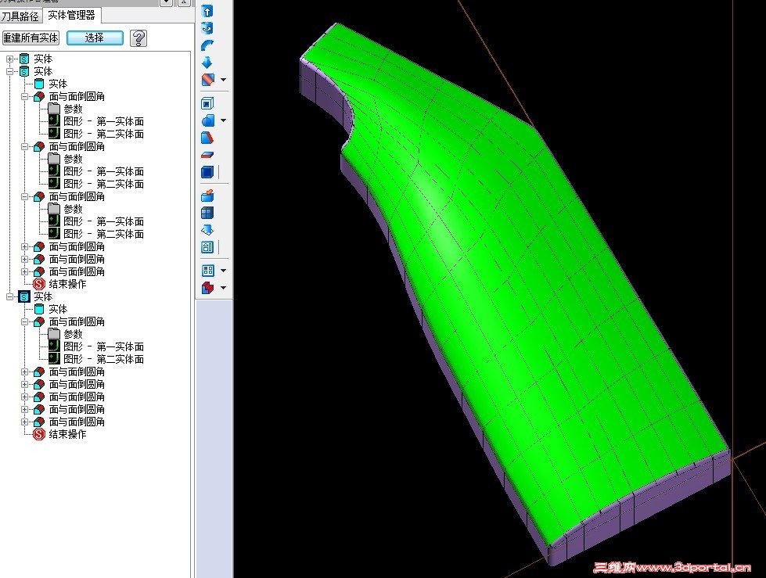Viewport: 766px width, 578px height.
Task: Select the solid Sweep tool icon (curved blue arc)
Action: pyautogui.click(x=207, y=45)
